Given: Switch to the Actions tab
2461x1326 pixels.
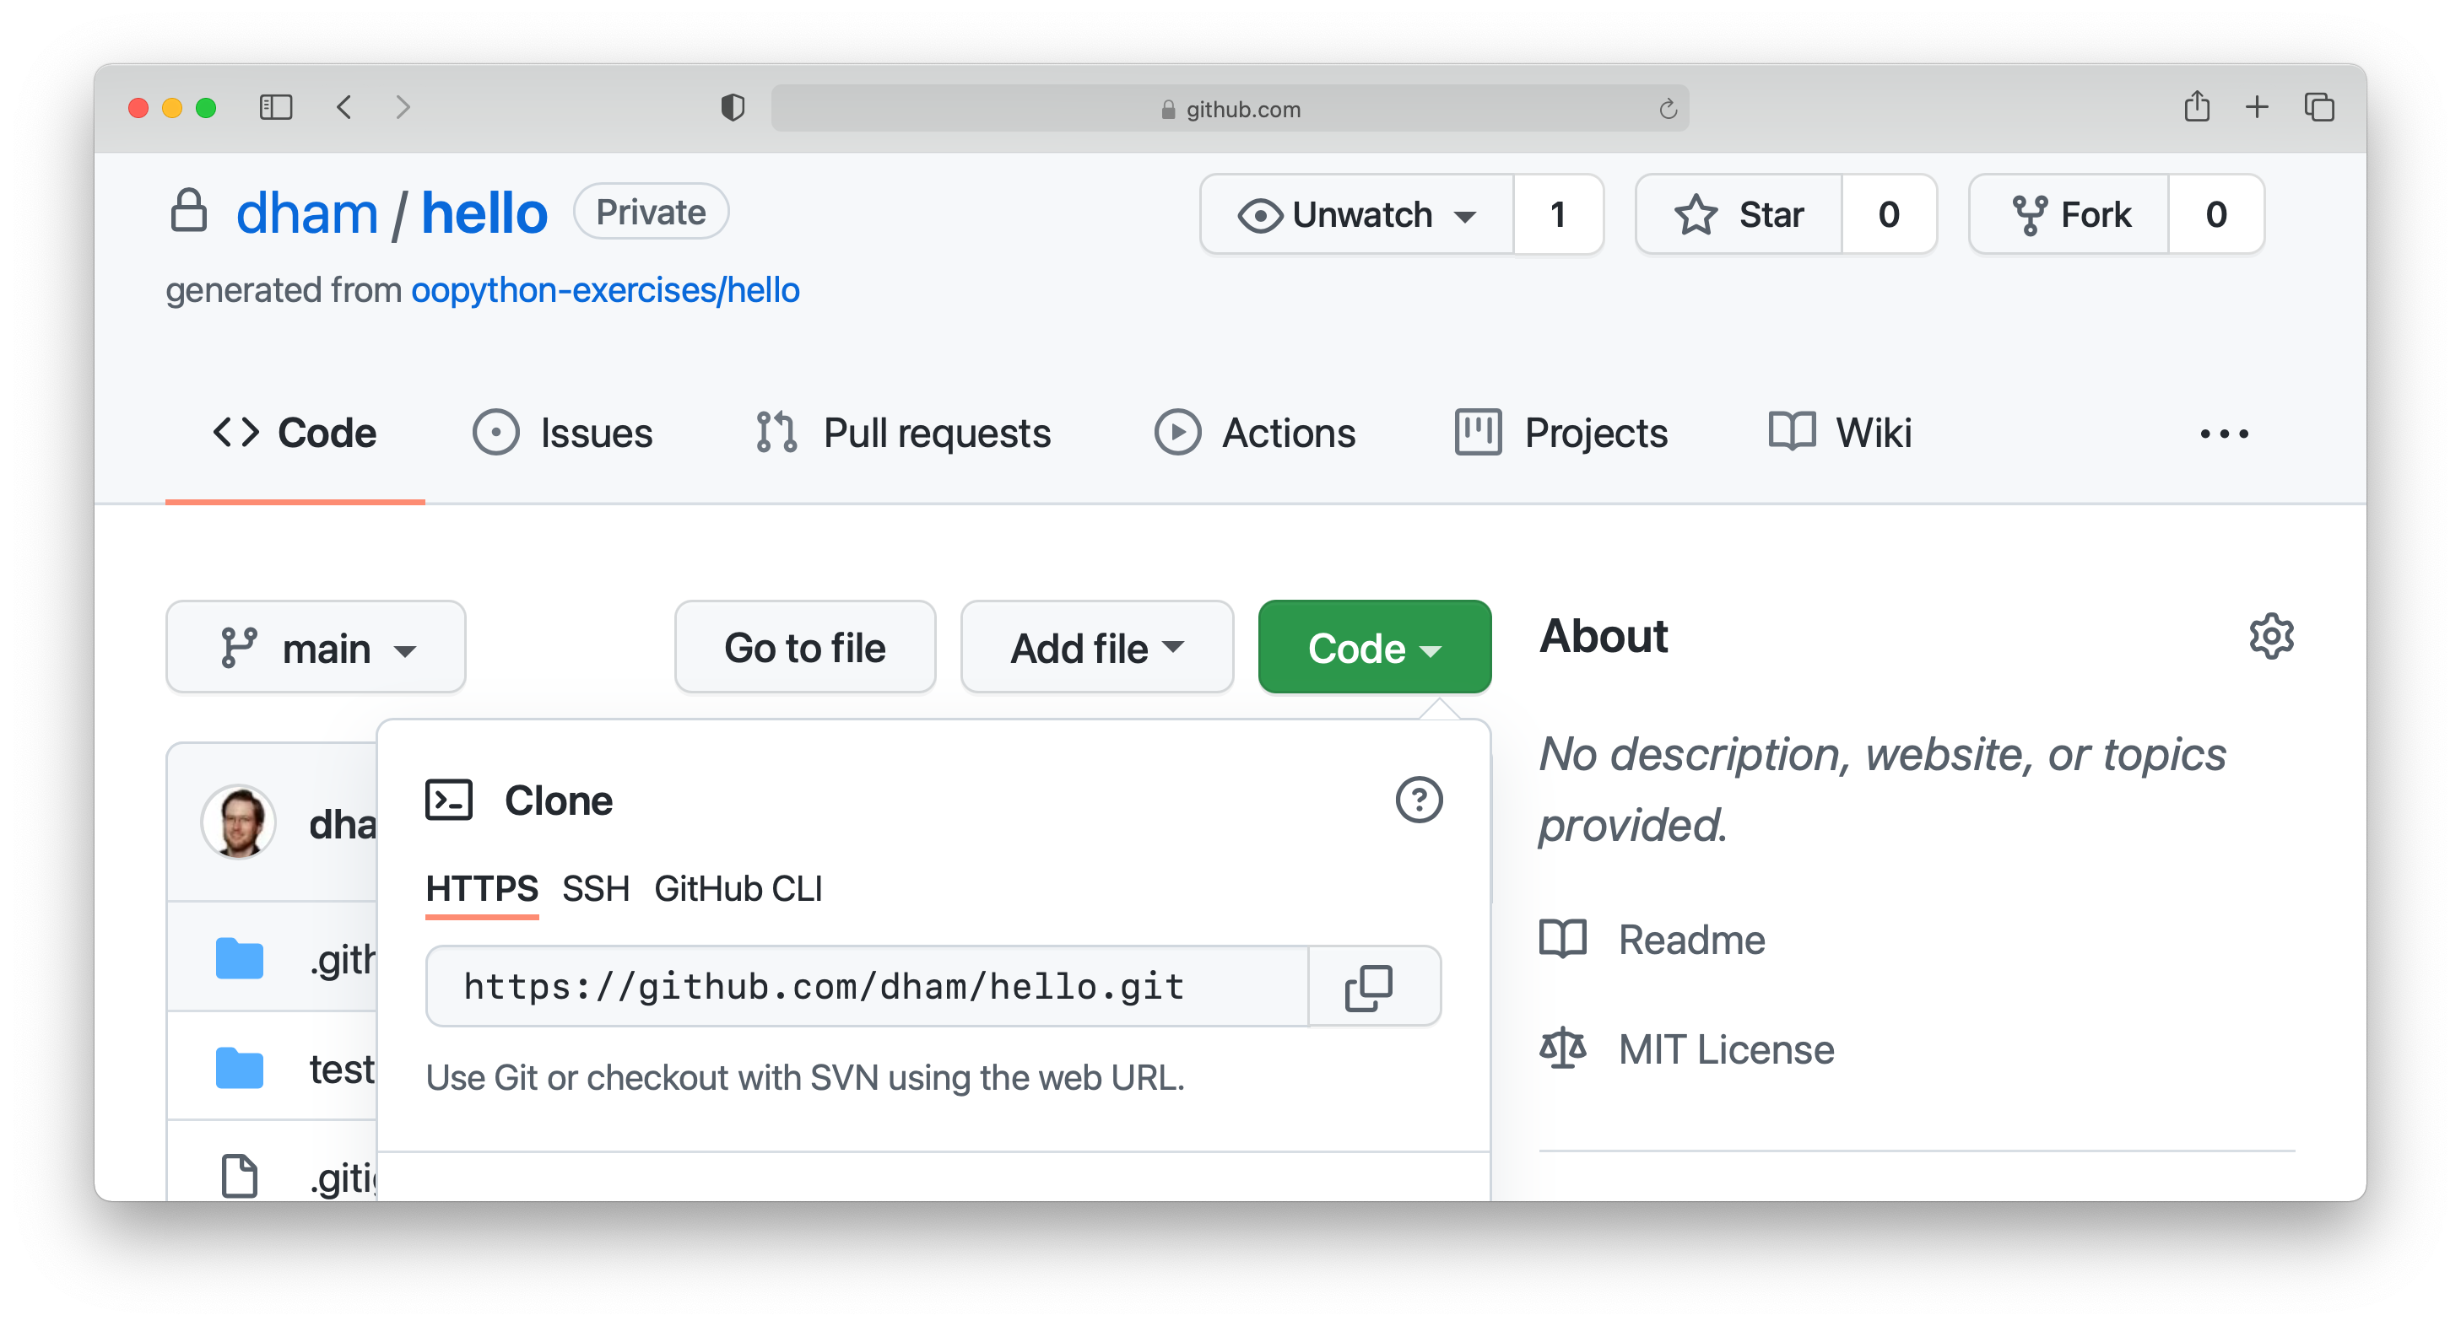Looking at the screenshot, I should pyautogui.click(x=1254, y=434).
